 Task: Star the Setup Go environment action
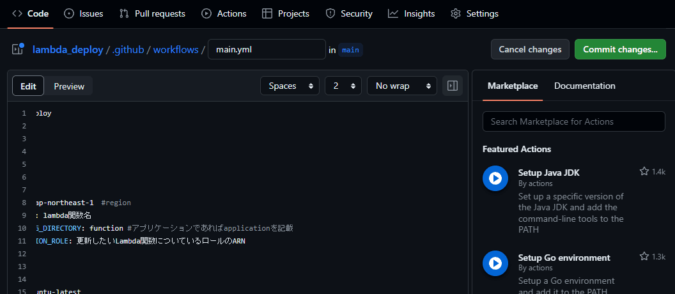tap(644, 256)
